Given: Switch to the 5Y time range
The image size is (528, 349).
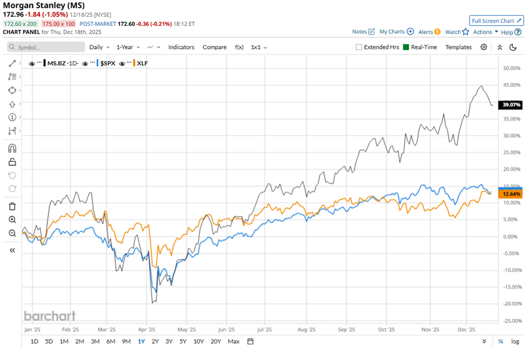Looking at the screenshot, I should 183,341.
